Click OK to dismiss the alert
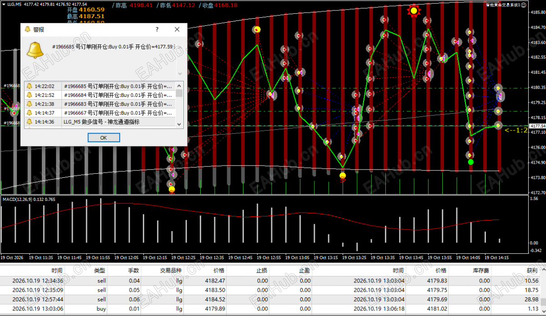The height and width of the screenshot is (316, 546). [x=103, y=137]
